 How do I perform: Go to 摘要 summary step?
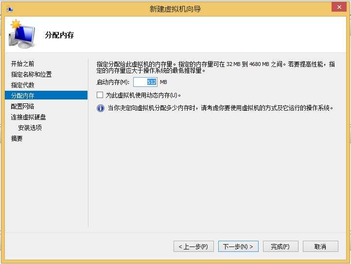point(17,138)
